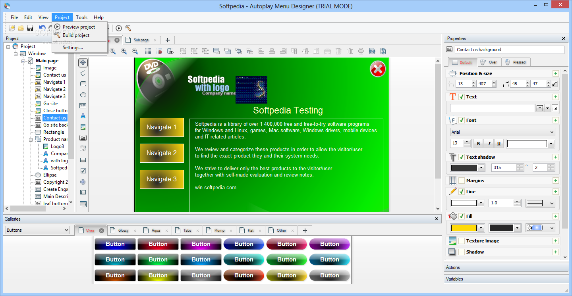Viewport: 572px width, 296px height.
Task: Collapse the Main page tree node
Action: (23, 61)
